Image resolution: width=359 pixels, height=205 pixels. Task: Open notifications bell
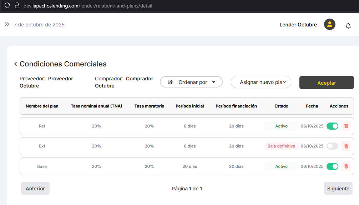click(x=348, y=26)
